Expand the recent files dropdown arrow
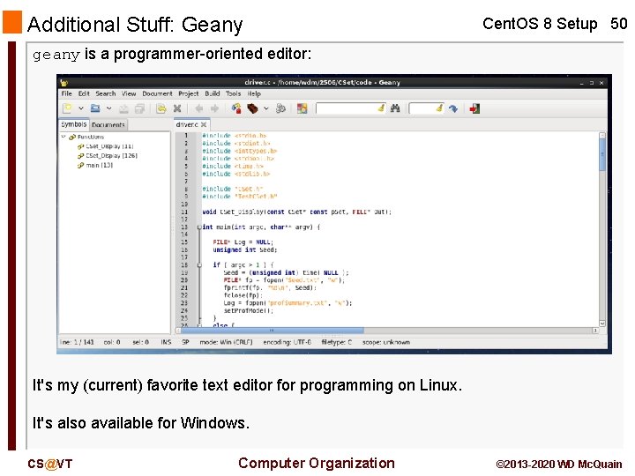Image resolution: width=635 pixels, height=476 pixels. (109, 108)
